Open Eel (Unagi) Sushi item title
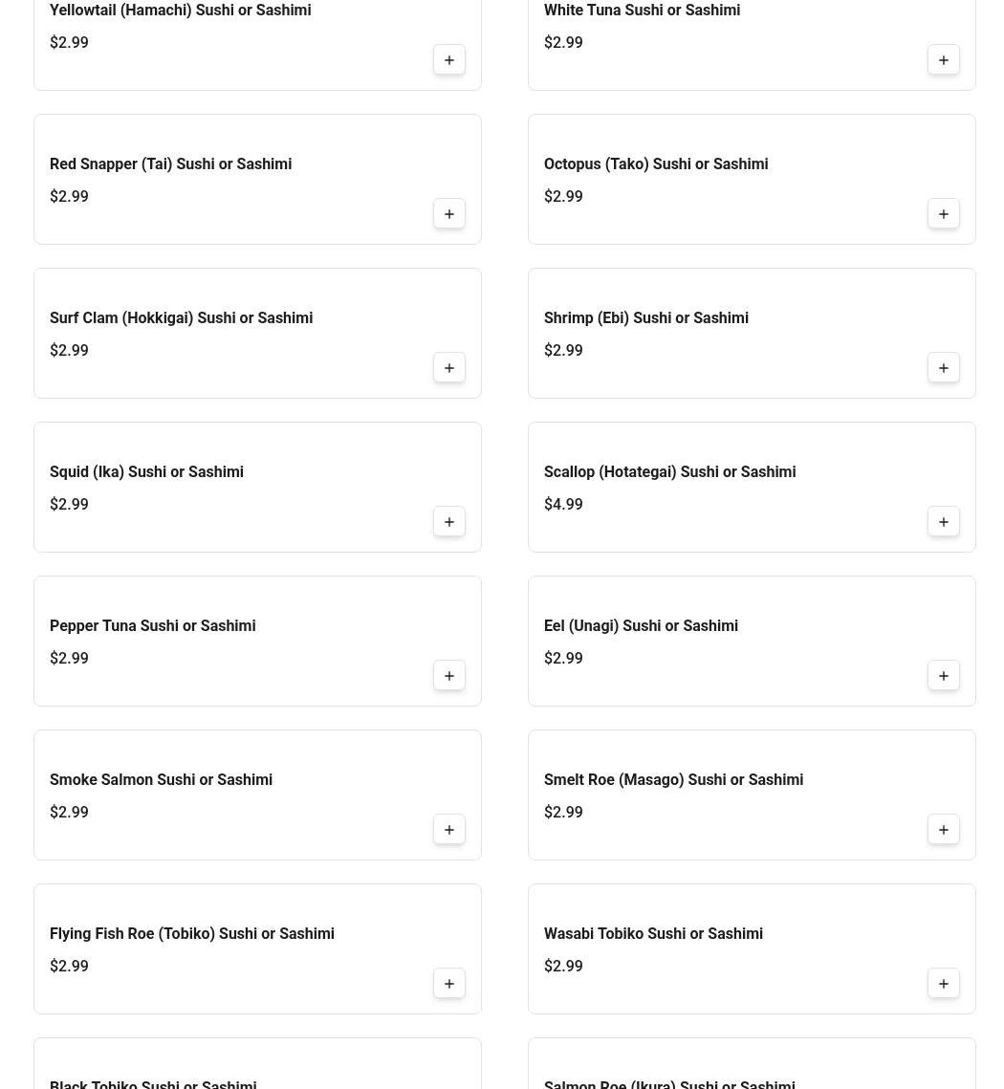The image size is (1004, 1089). tap(641, 625)
